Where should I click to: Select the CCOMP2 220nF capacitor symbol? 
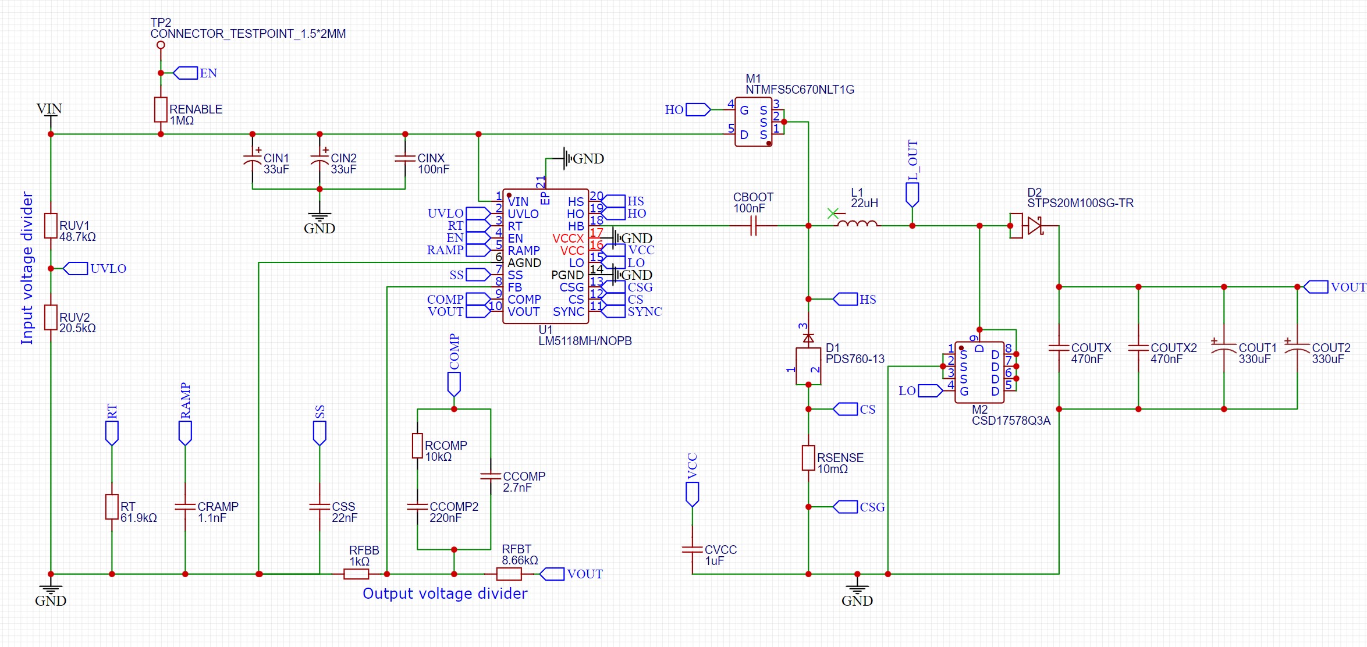point(417,507)
